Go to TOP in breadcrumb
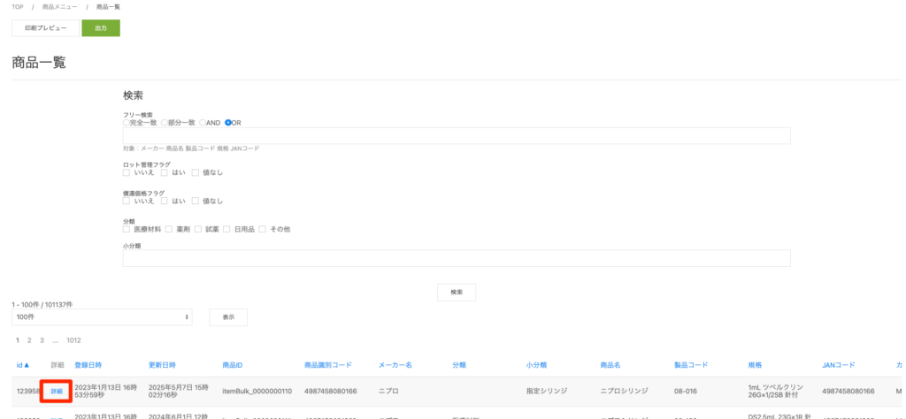The height and width of the screenshot is (419, 906). [x=17, y=7]
